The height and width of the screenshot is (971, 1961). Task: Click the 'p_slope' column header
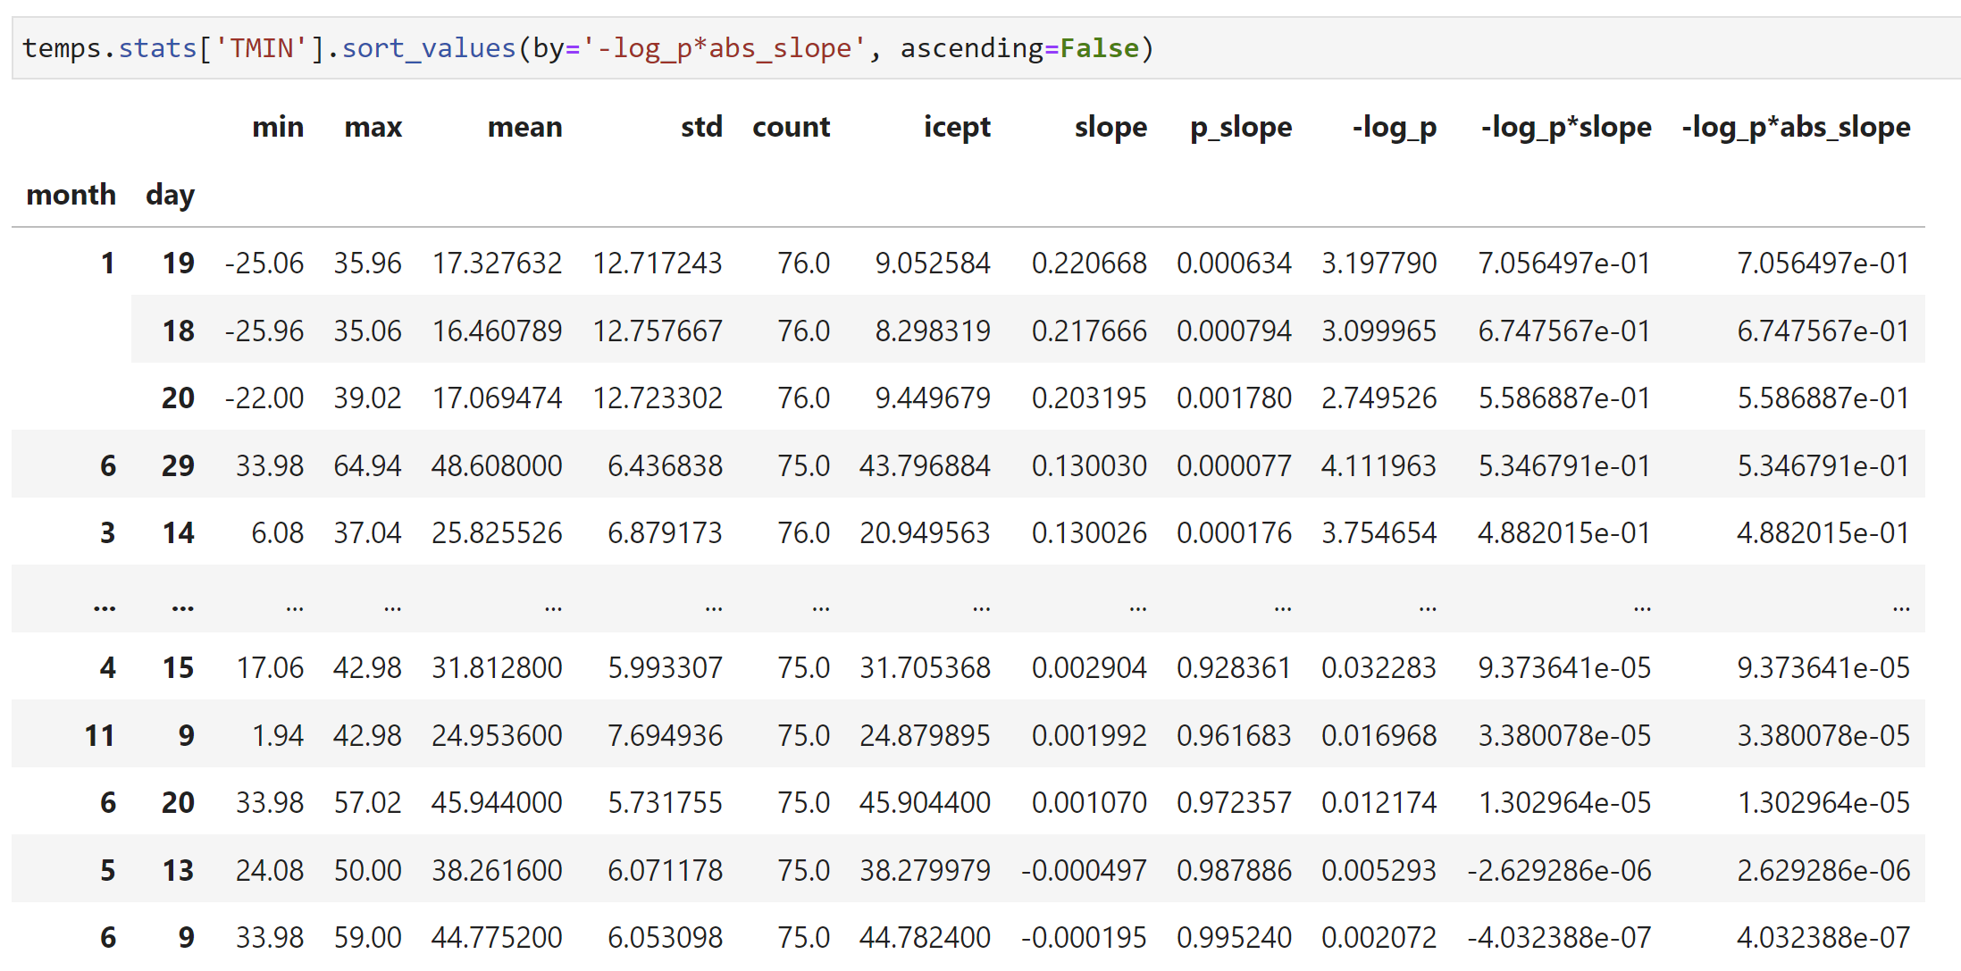pyautogui.click(x=1240, y=127)
